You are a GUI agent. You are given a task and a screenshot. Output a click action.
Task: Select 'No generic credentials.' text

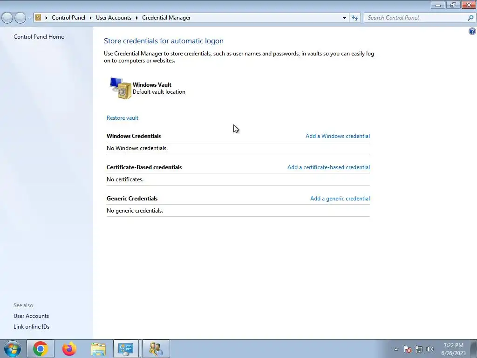click(135, 211)
